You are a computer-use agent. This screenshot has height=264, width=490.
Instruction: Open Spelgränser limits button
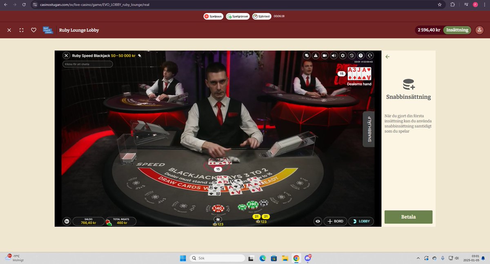click(238, 16)
